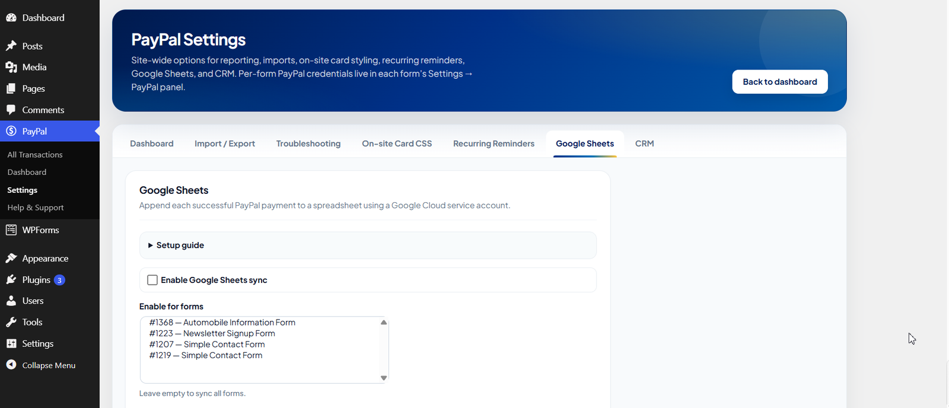Open the Pages menu label

tap(34, 88)
